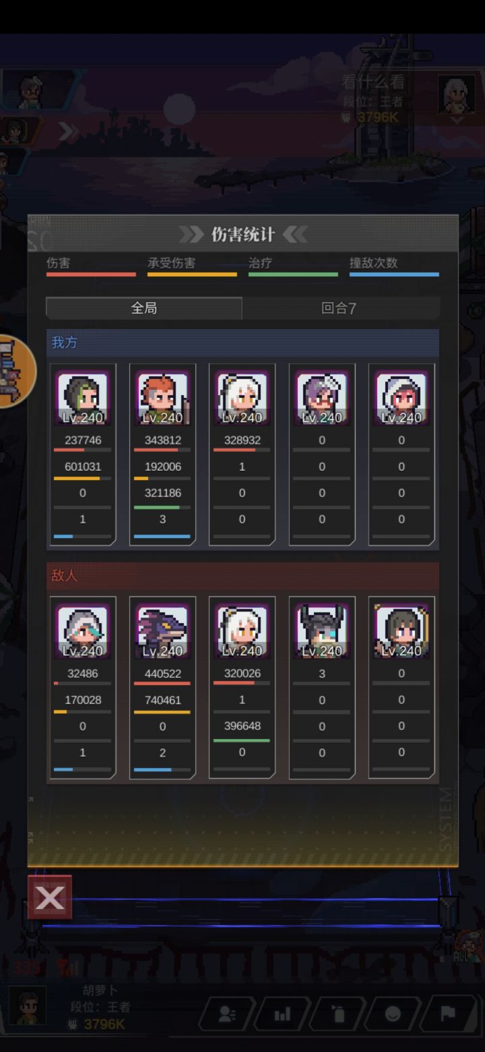
Task: Select the red-hooded ally portrait
Action: point(401,399)
